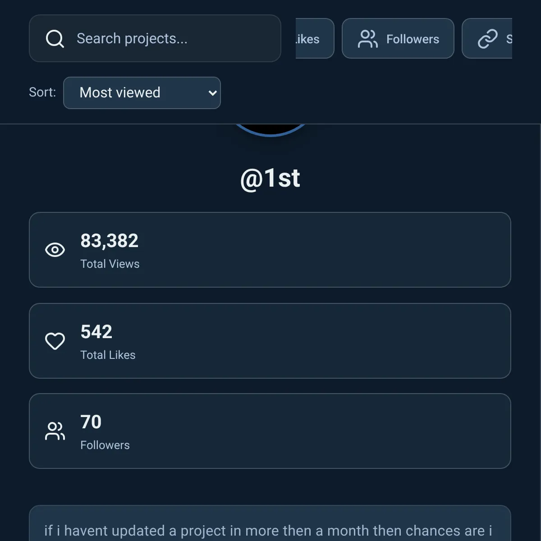Select the people icon on the Followers button

click(x=367, y=39)
